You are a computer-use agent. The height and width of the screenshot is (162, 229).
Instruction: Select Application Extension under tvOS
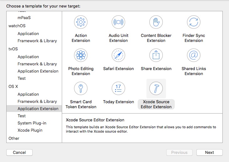pyautogui.click(x=38, y=71)
